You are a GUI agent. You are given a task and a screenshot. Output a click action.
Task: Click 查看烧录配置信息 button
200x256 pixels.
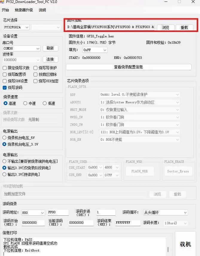(129, 67)
